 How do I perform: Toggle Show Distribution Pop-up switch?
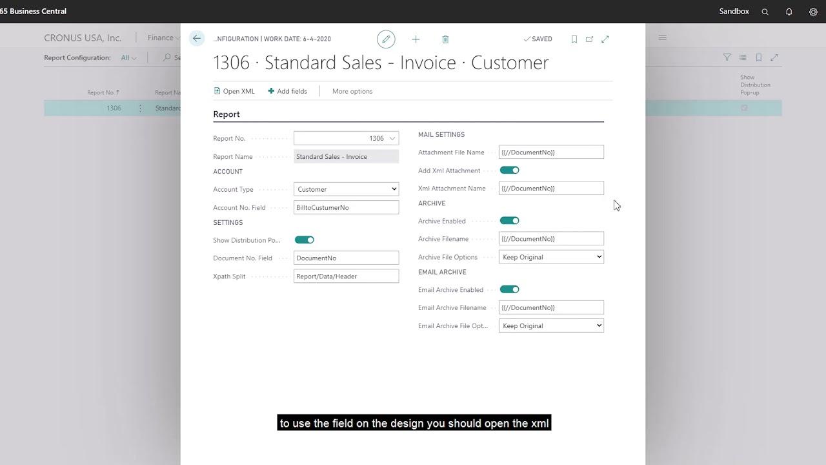[305, 240]
